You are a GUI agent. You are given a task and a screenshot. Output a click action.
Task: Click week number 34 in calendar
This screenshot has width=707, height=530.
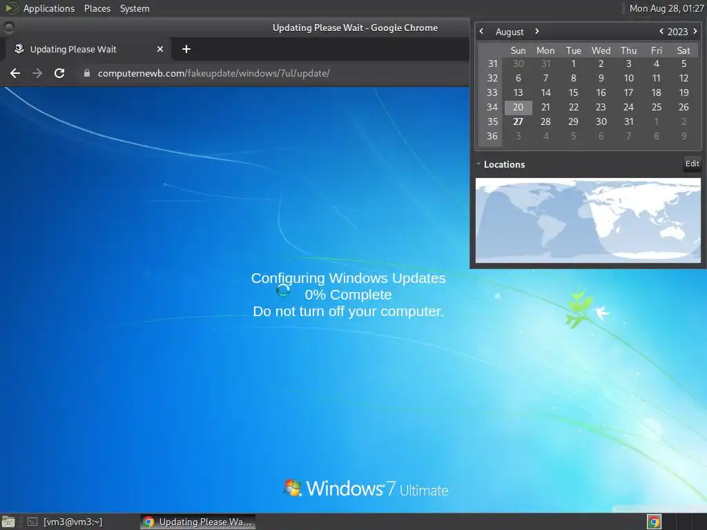pos(492,107)
